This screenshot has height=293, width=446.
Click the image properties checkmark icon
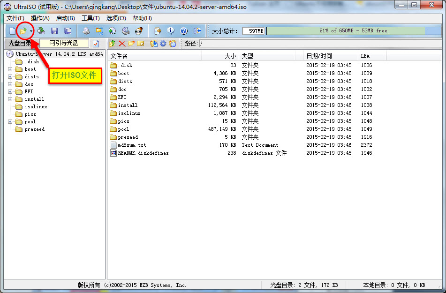tap(96, 44)
